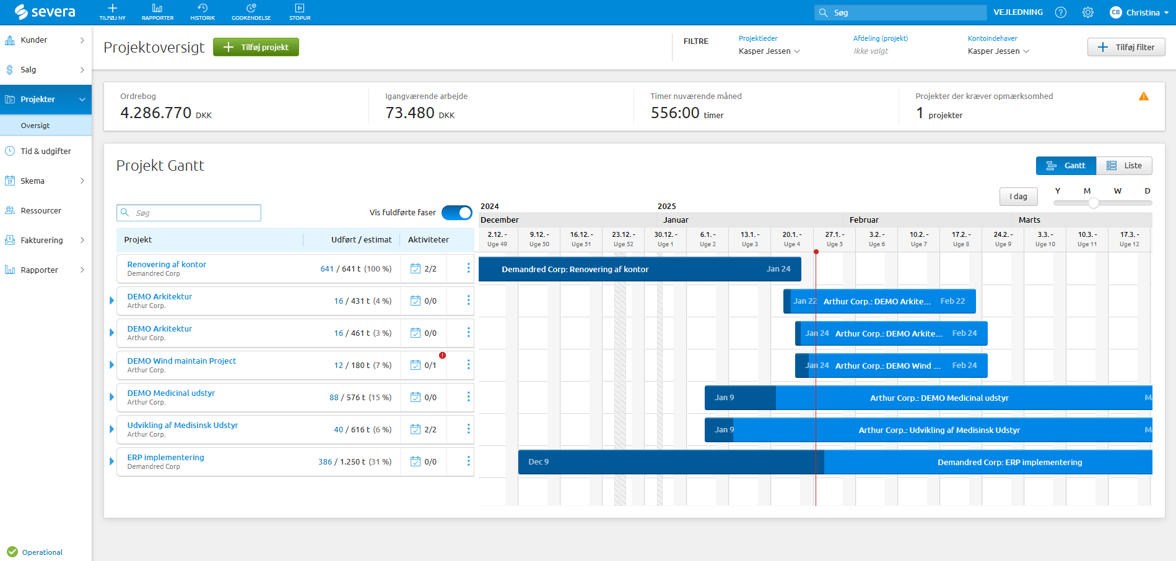Click the help question mark icon
The image size is (1176, 561).
point(1061,12)
